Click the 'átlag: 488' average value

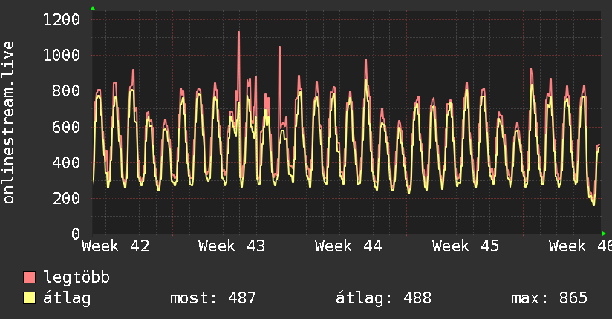(383, 298)
